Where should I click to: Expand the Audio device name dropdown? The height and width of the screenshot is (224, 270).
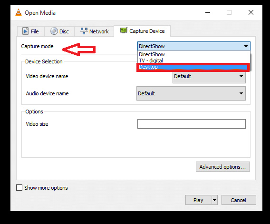click(191, 93)
